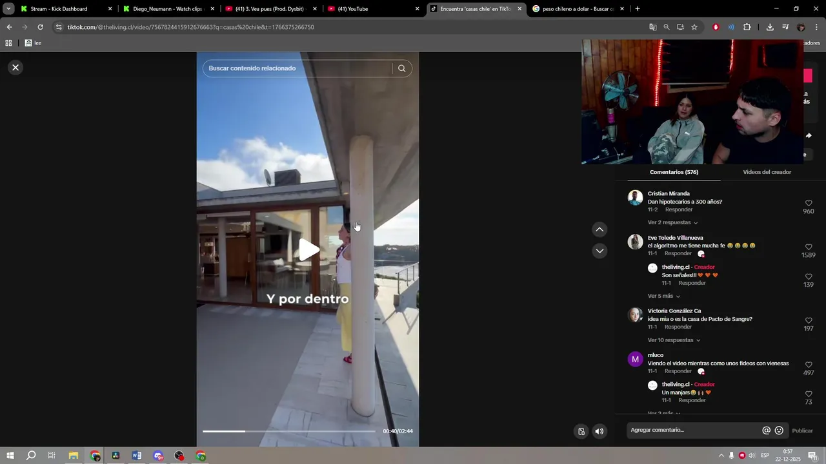
Task: Open Cristian Miranda's profile name
Action: click(x=669, y=193)
